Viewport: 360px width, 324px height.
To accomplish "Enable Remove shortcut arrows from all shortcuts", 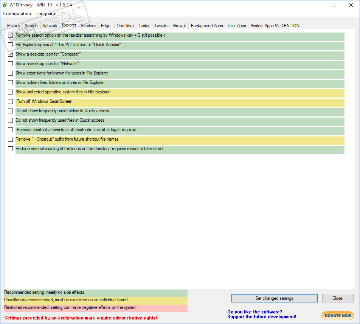I will [x=10, y=130].
